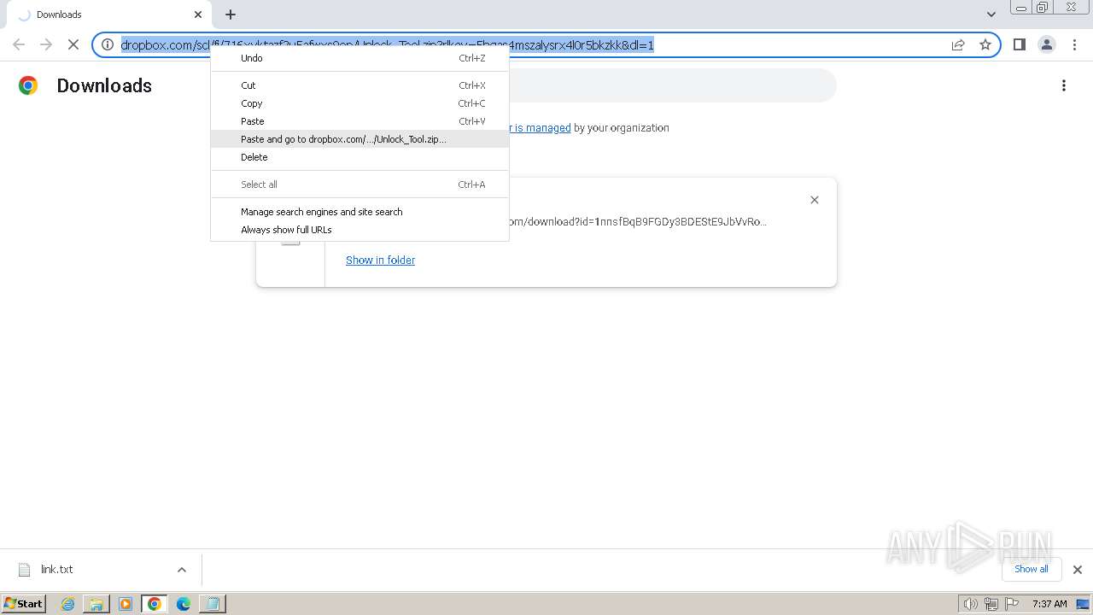The width and height of the screenshot is (1093, 615).
Task: Click the browser back arrow
Action: tap(19, 44)
